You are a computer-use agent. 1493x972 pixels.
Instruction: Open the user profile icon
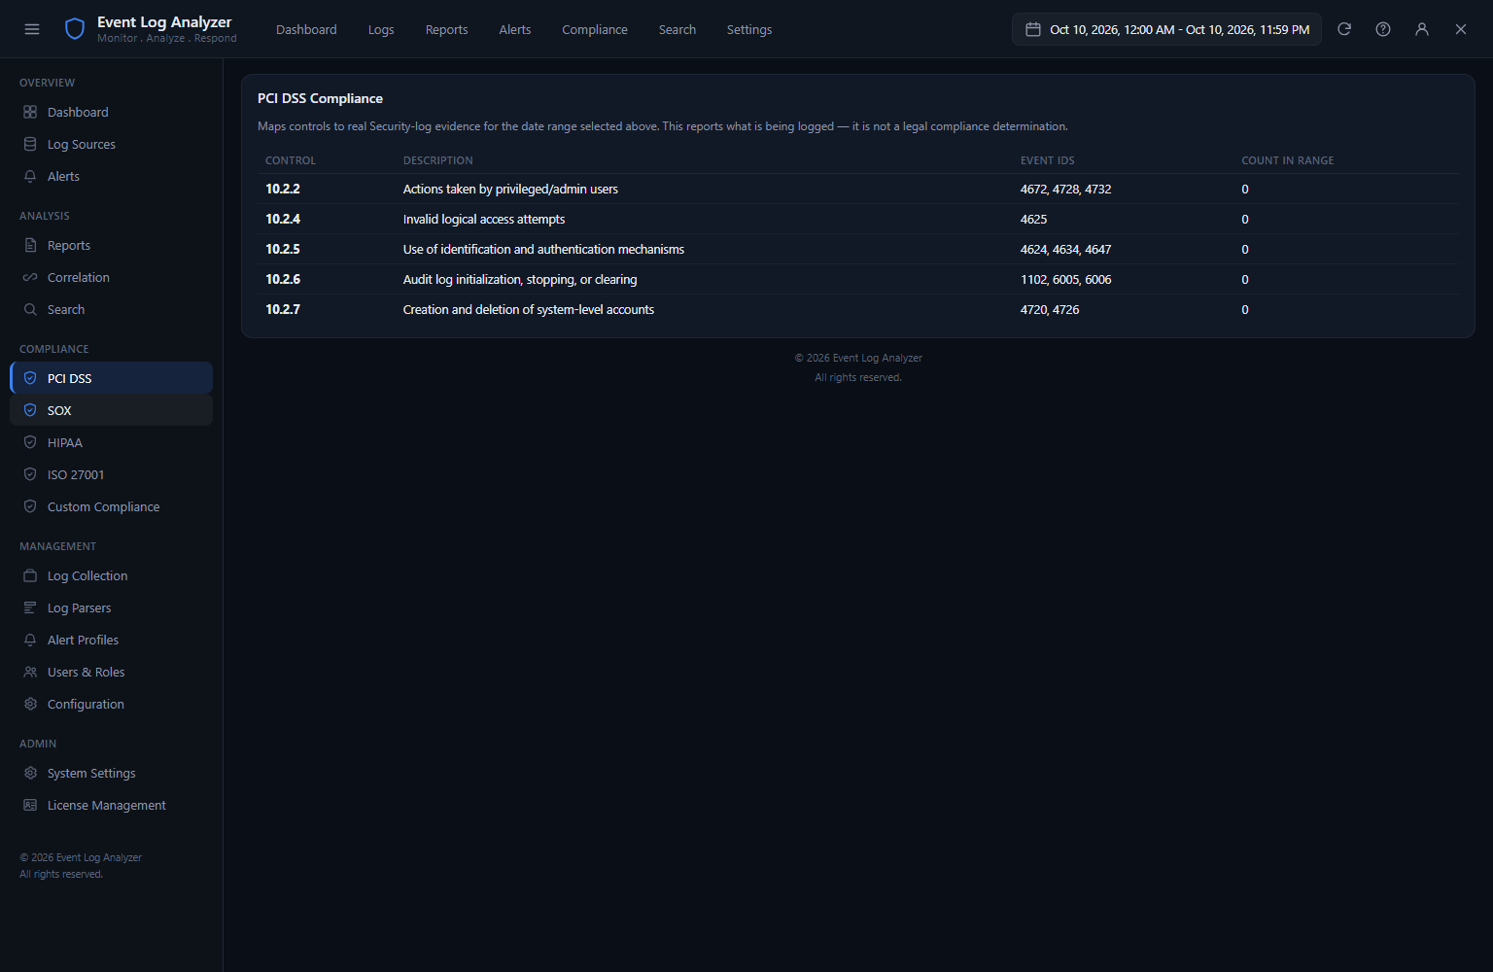1422,29
